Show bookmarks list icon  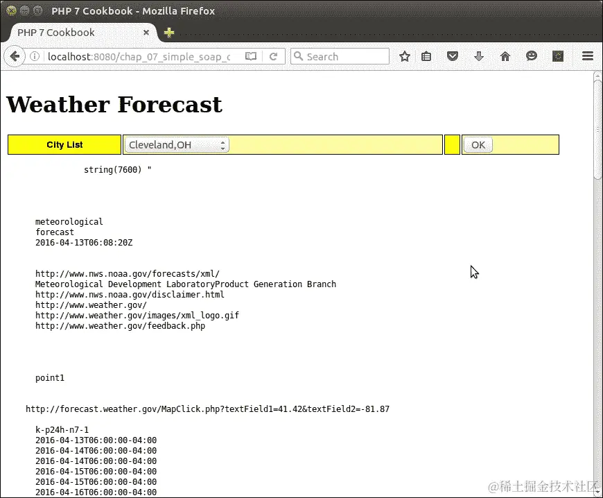pyautogui.click(x=426, y=57)
